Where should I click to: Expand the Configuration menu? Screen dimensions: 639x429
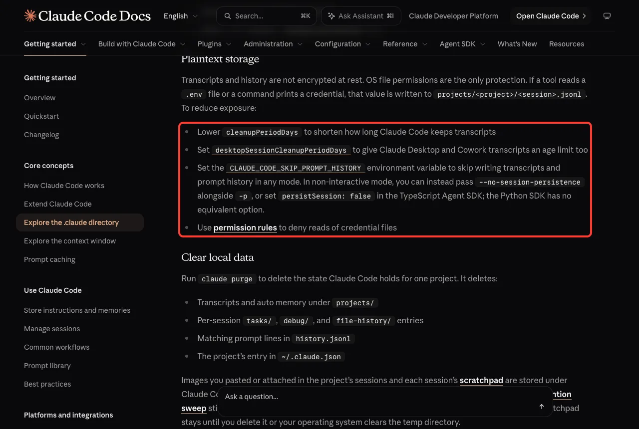click(x=343, y=44)
